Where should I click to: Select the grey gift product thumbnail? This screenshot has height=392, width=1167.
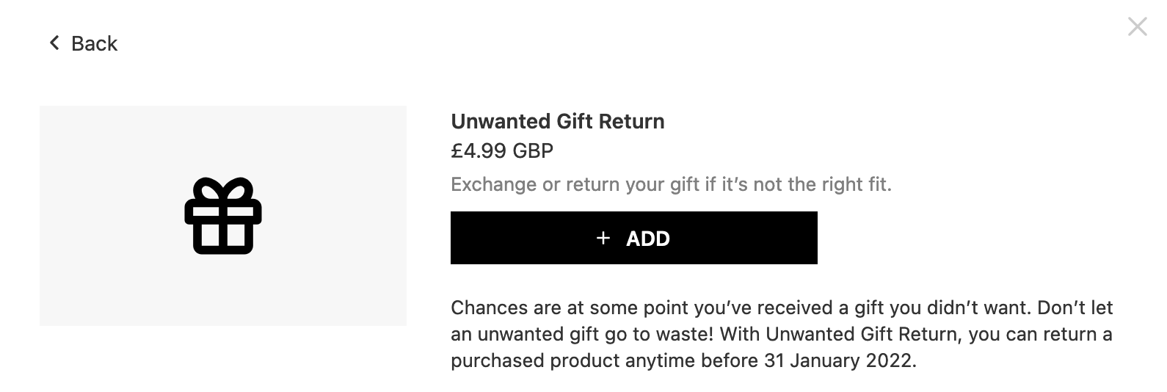(x=223, y=216)
